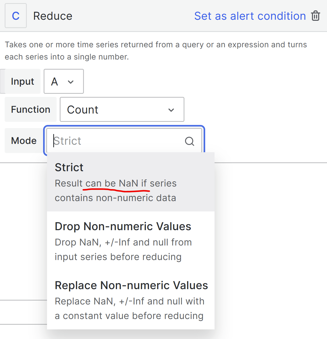The image size is (327, 339).
Task: Click the expression description about time series
Action: (156, 50)
